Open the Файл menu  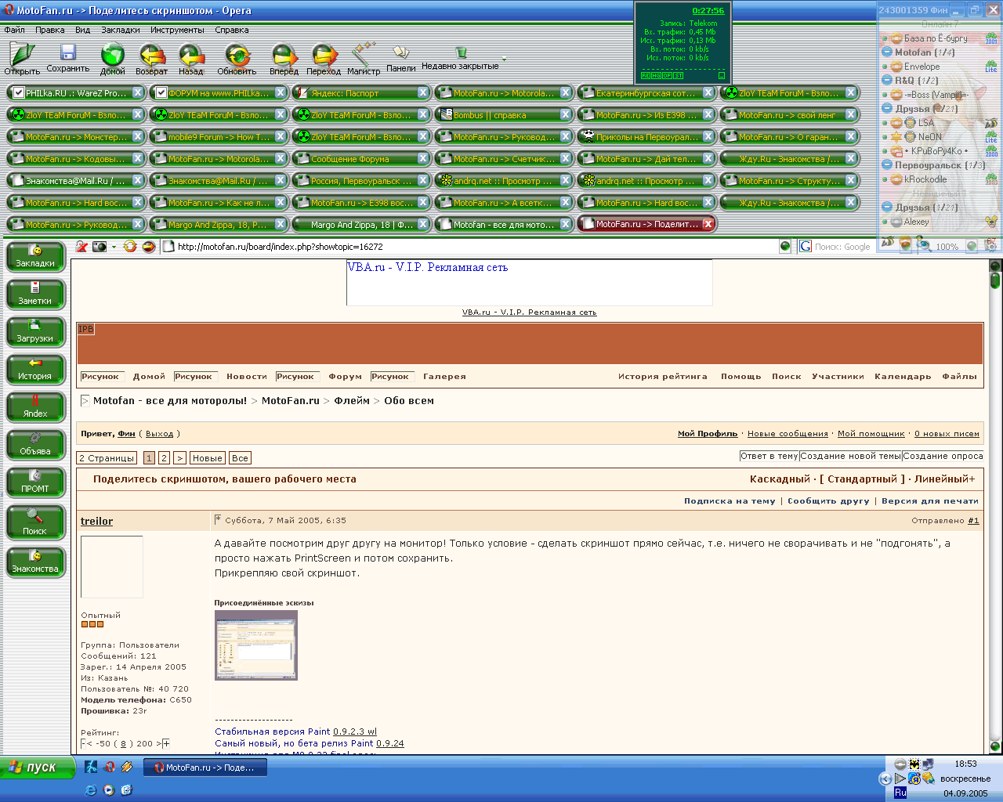point(15,30)
